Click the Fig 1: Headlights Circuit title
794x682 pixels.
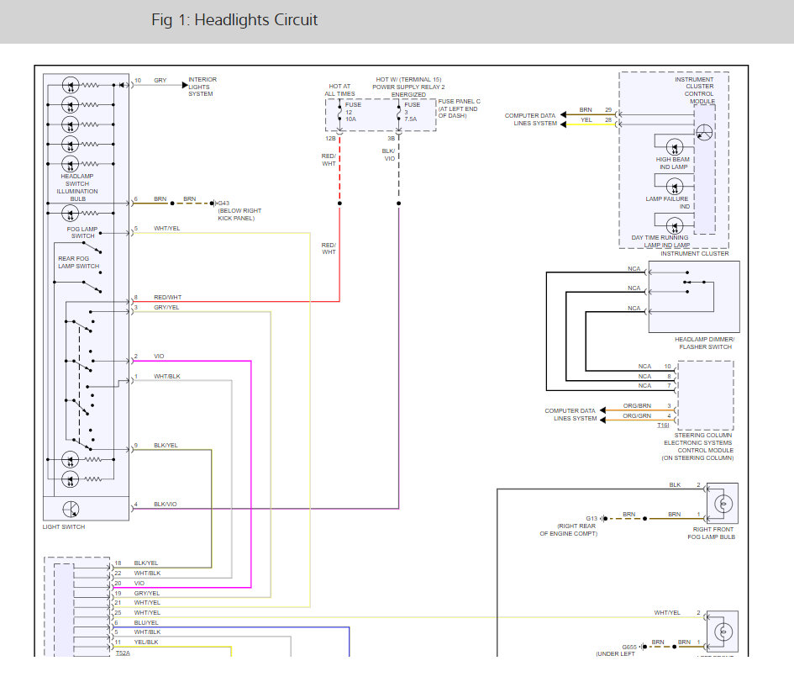(x=234, y=20)
